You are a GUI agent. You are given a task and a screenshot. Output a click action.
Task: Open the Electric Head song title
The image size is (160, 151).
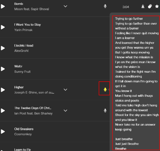[24, 46]
